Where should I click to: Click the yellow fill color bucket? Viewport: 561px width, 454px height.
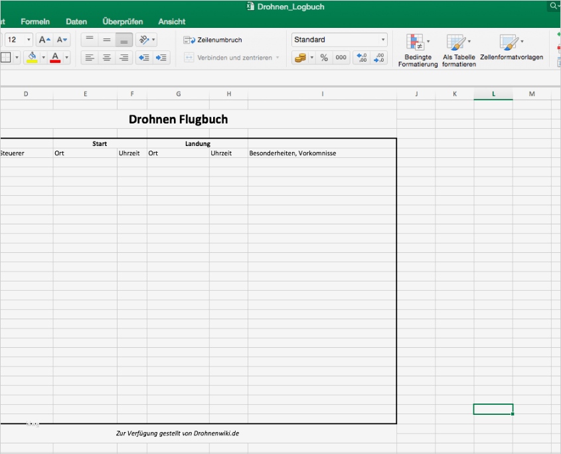click(x=31, y=58)
